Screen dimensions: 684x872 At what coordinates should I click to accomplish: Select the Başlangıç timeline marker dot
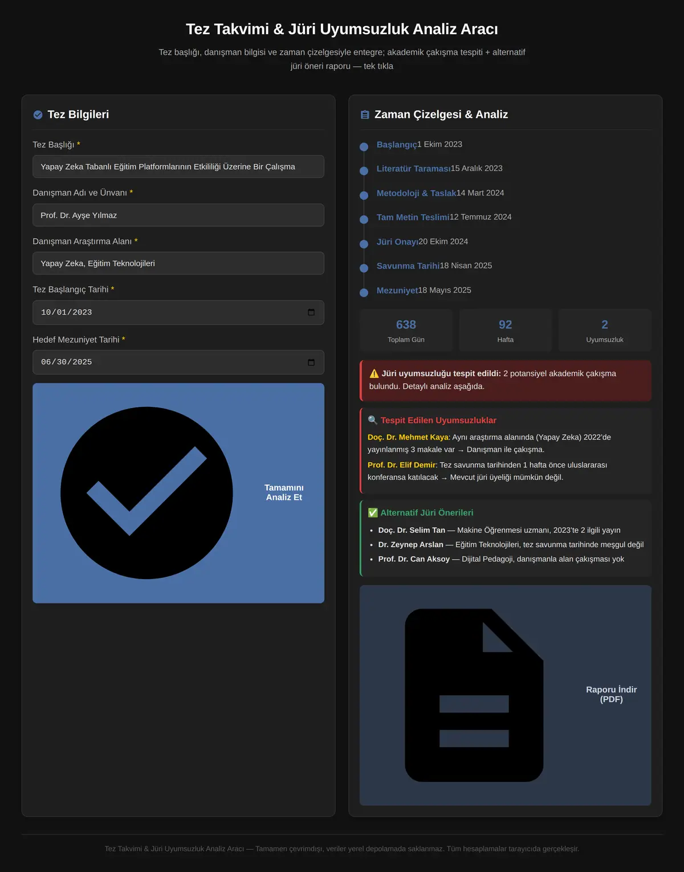[x=364, y=146]
